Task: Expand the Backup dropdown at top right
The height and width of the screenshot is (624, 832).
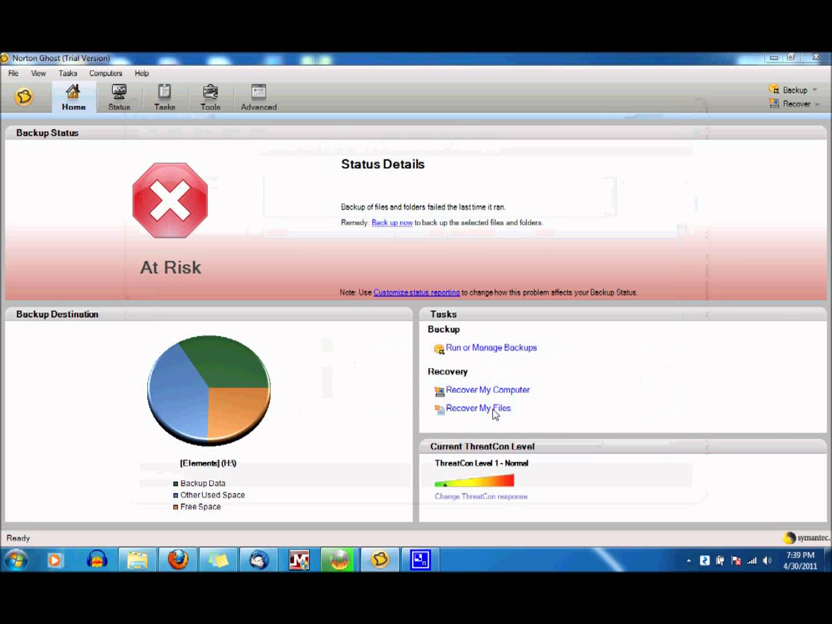Action: pyautogui.click(x=815, y=90)
